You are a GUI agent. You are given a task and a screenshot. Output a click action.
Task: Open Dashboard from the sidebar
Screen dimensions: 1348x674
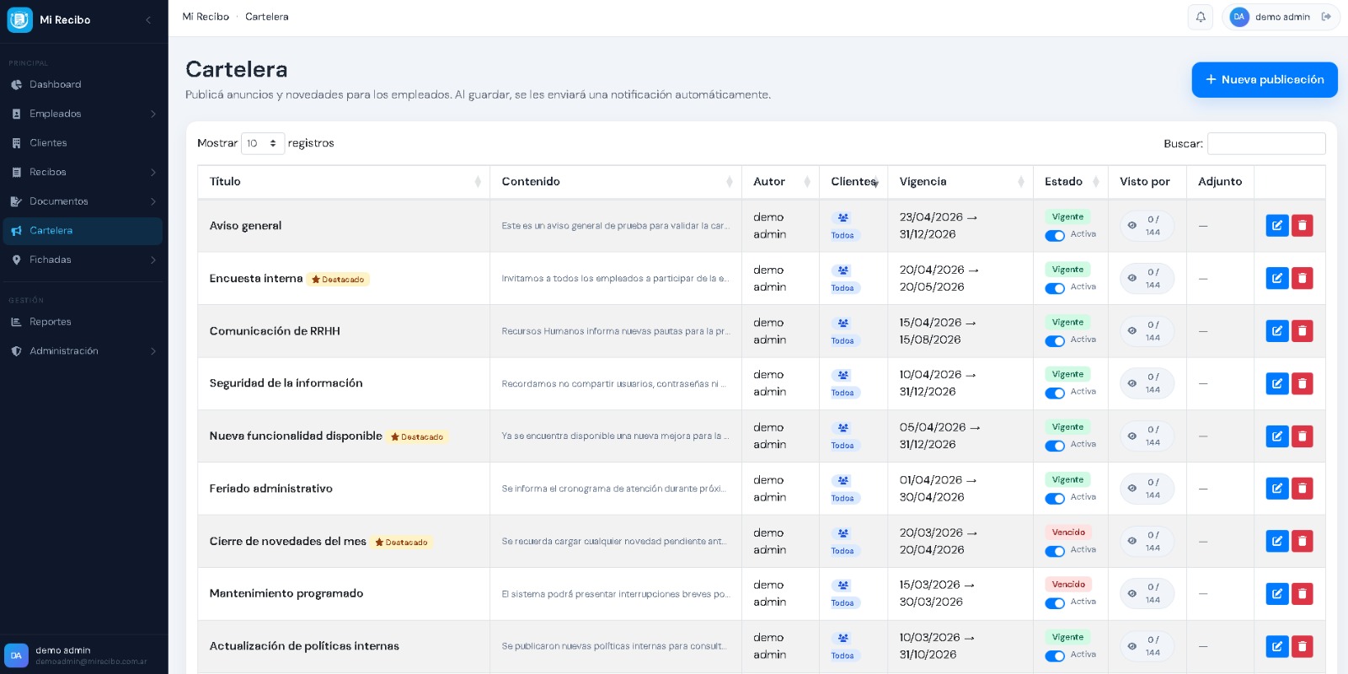point(56,84)
